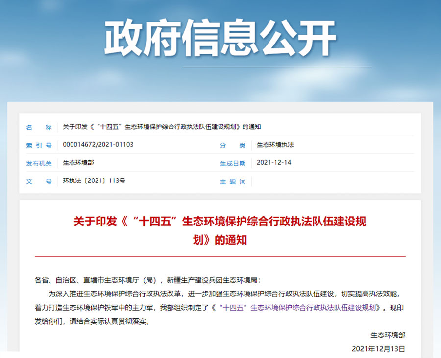Click the red notice heading title
The width and height of the screenshot is (441, 358).
pos(220,230)
